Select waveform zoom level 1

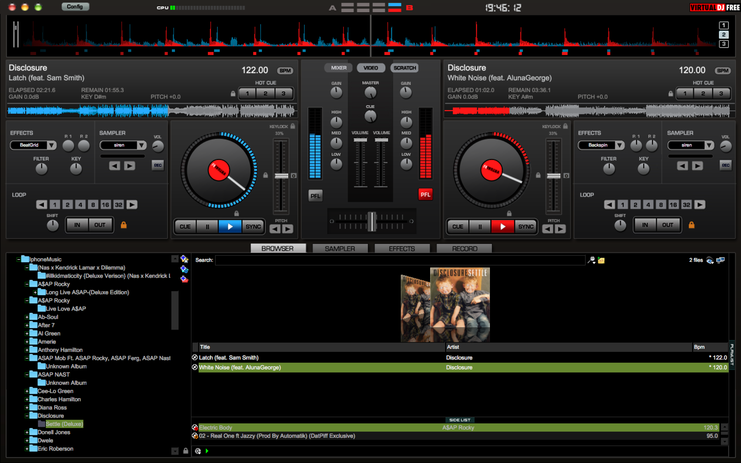click(724, 25)
